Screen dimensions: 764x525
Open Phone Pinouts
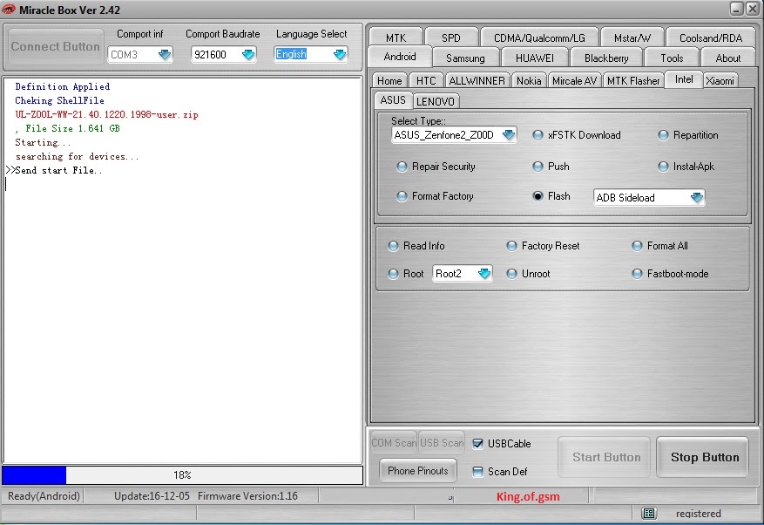click(x=417, y=471)
